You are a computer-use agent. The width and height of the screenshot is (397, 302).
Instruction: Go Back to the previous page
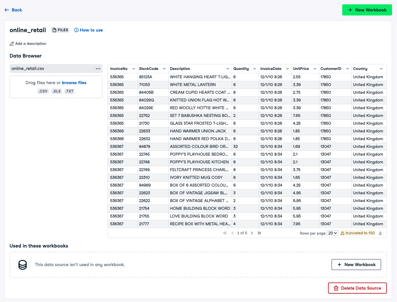[x=13, y=10]
